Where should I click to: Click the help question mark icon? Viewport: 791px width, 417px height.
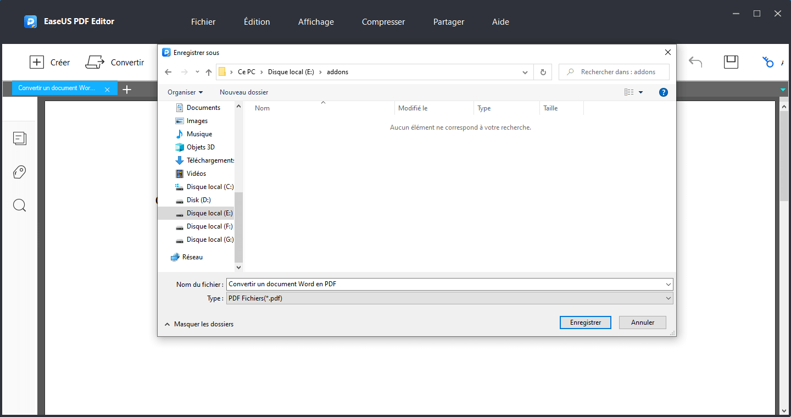coord(663,92)
